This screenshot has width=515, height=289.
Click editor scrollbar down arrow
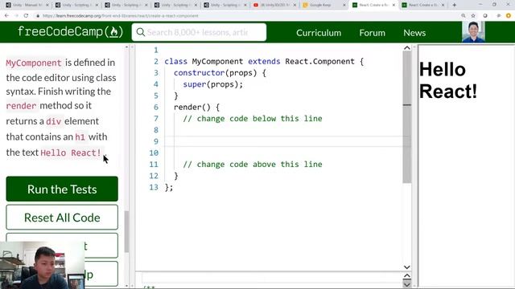[407, 267]
